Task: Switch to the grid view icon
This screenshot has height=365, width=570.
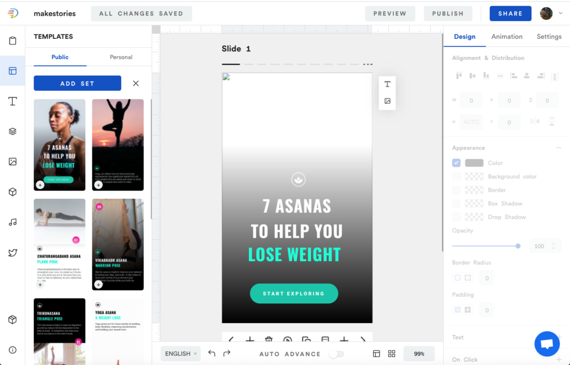Action: [391, 354]
